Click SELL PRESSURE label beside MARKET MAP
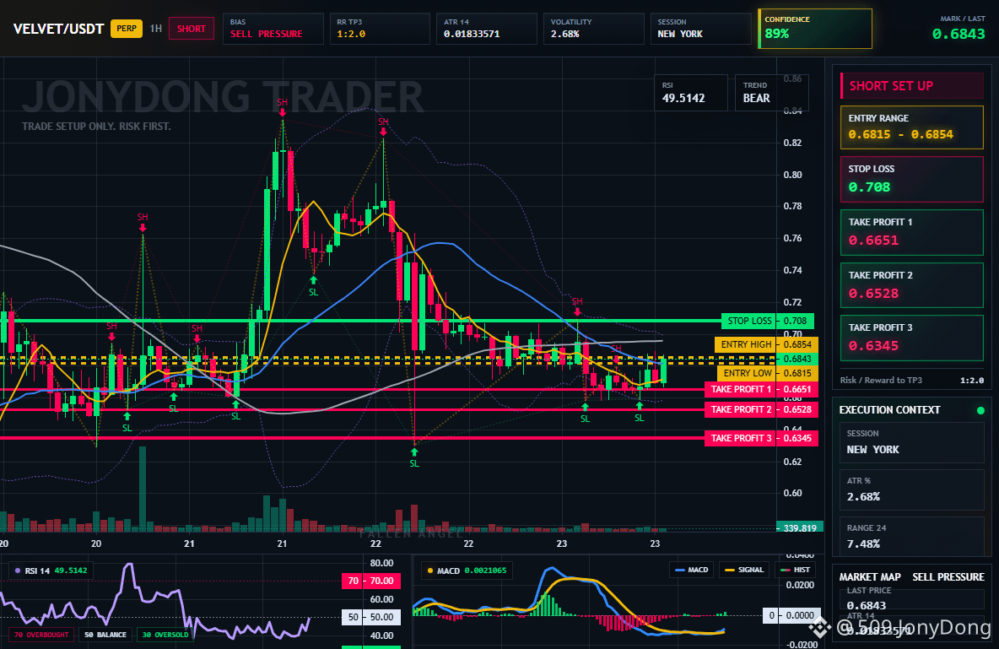This screenshot has width=999, height=649. [x=948, y=577]
